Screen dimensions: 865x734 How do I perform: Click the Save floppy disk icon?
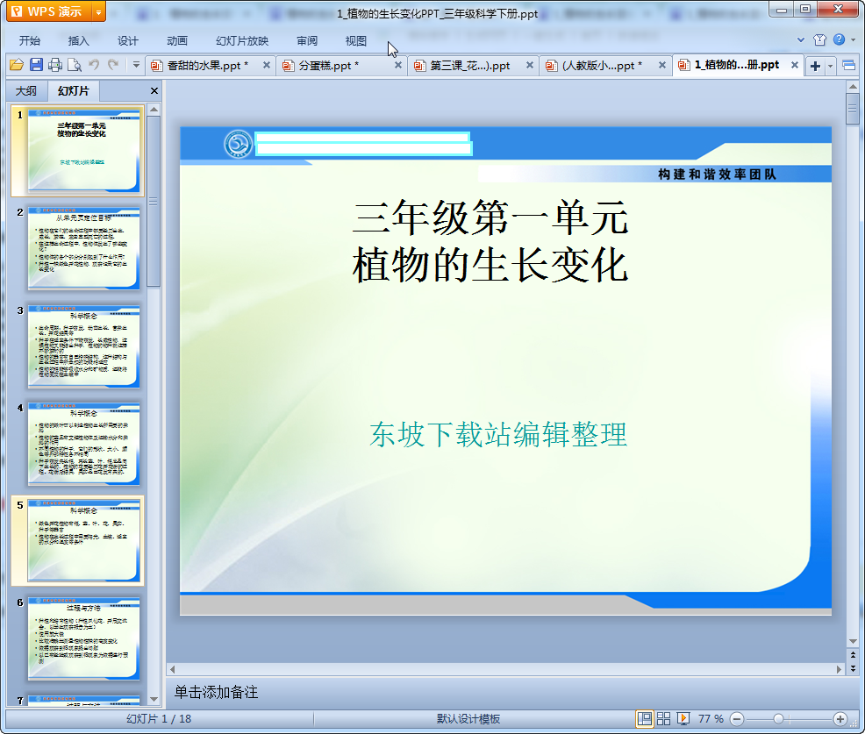(x=37, y=65)
